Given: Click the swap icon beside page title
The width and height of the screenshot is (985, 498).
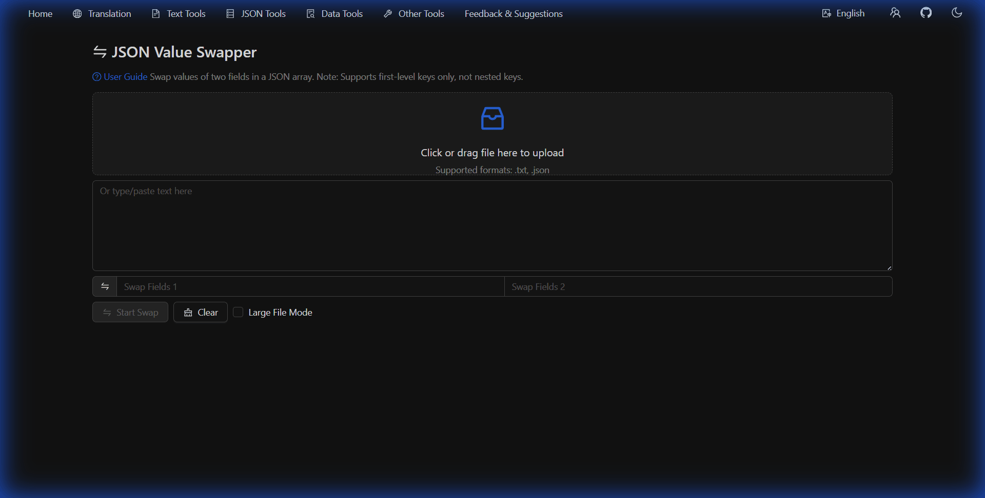Looking at the screenshot, I should 100,52.
